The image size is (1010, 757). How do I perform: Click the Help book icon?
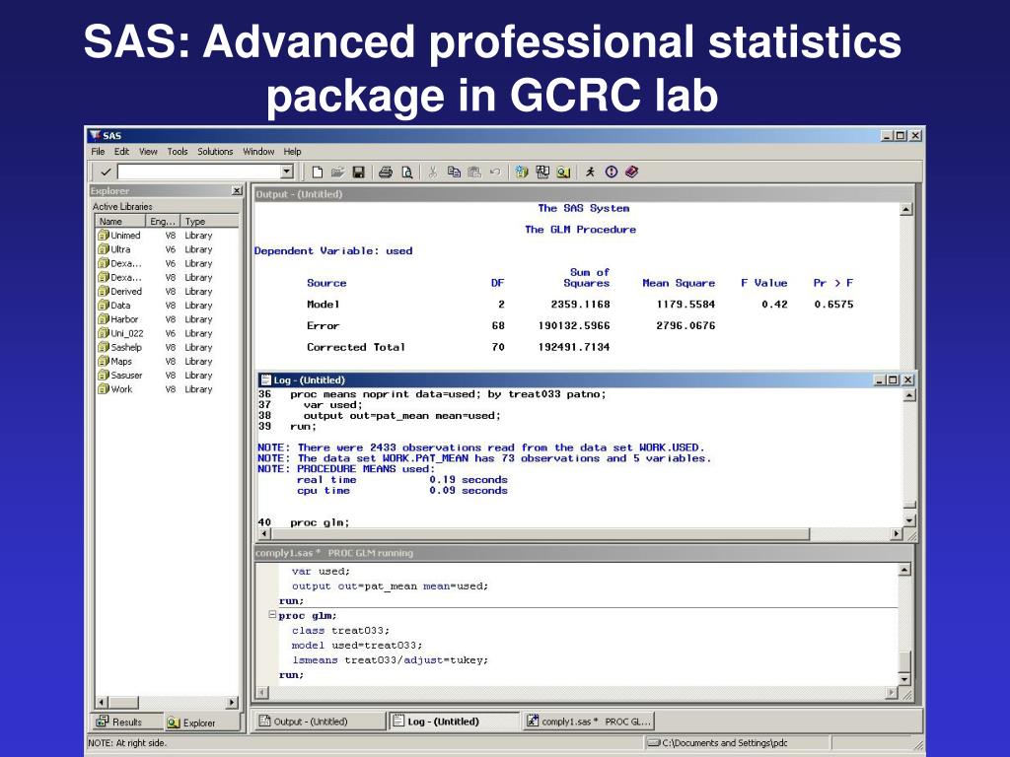[632, 172]
